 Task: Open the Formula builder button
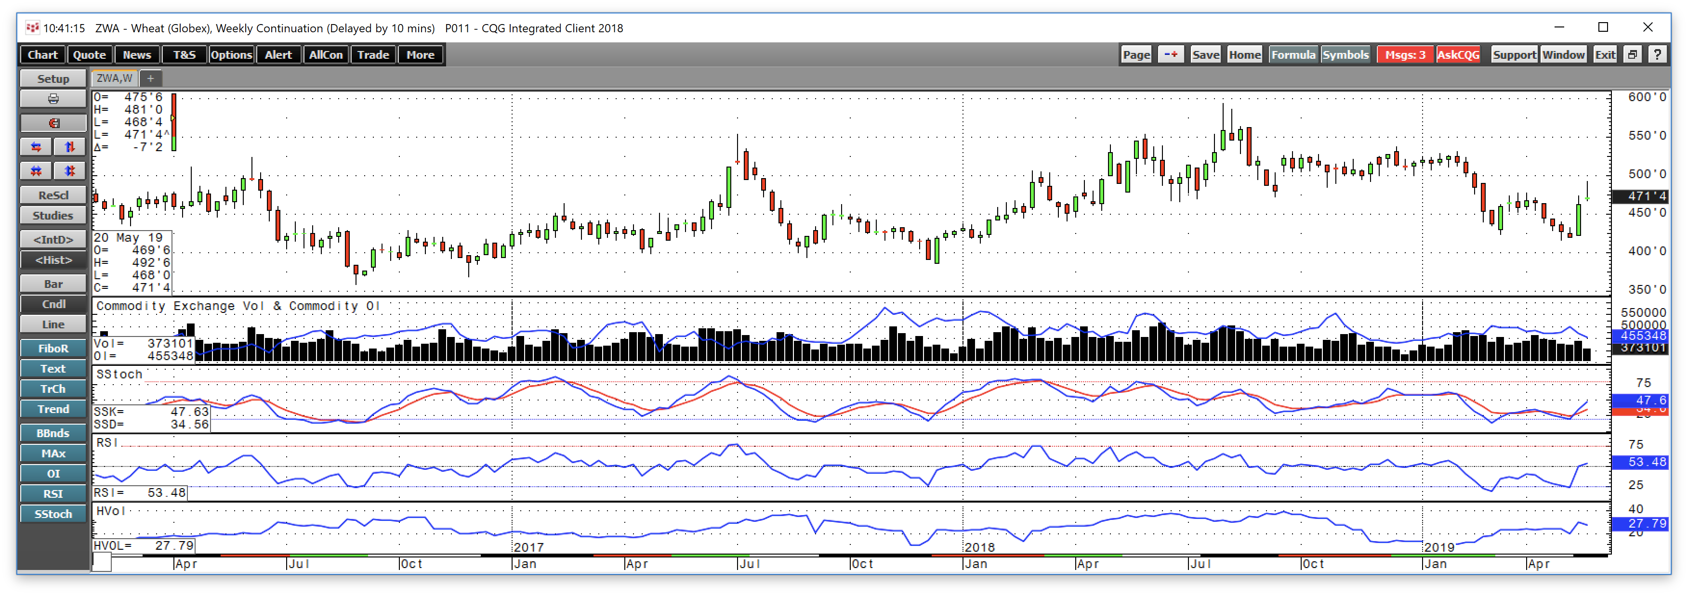[x=1293, y=54]
